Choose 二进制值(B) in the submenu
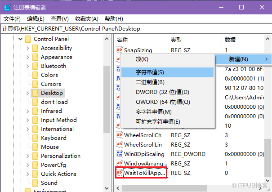The height and width of the screenshot is (192, 272). coord(167,82)
